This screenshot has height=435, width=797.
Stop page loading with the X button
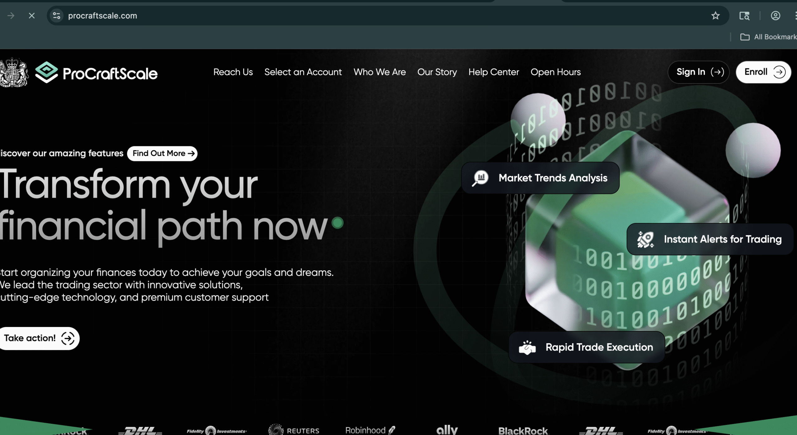pyautogui.click(x=31, y=16)
